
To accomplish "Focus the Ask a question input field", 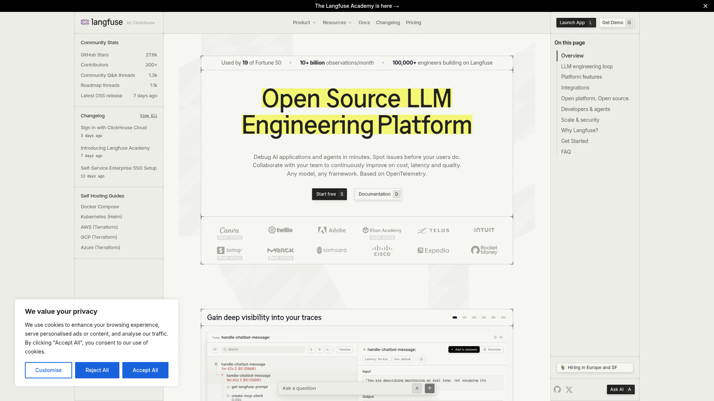I will (x=346, y=388).
